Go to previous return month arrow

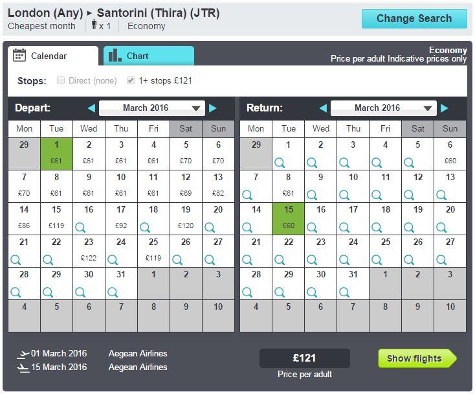pos(323,108)
